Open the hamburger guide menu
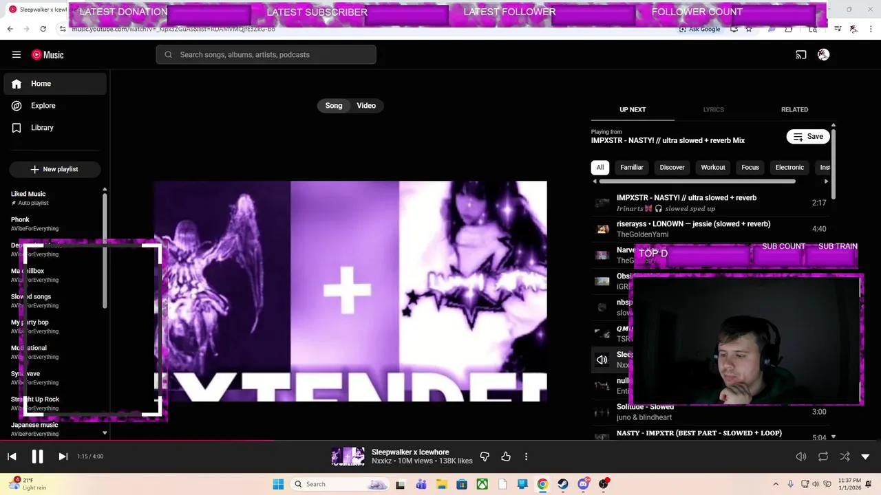This screenshot has height=495, width=881. (17, 55)
